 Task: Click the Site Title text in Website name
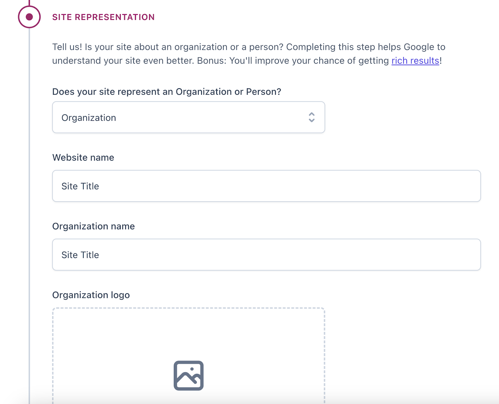pyautogui.click(x=80, y=186)
